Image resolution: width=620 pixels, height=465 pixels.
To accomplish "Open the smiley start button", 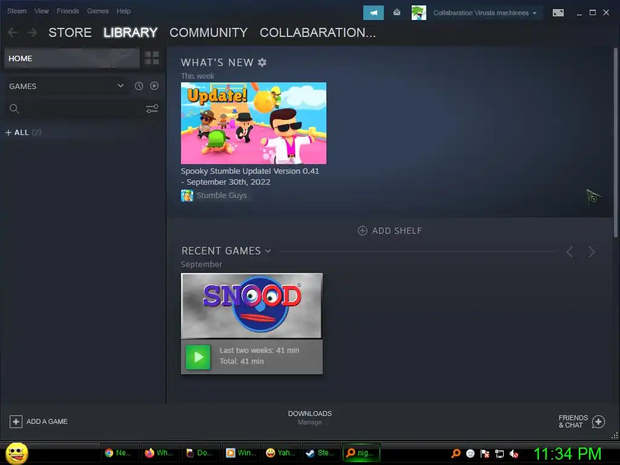I will 16,453.
